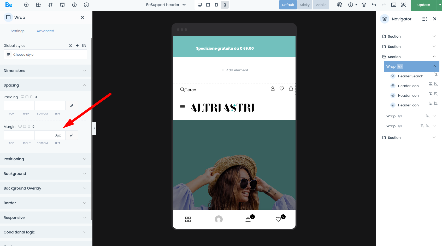Open the preview eye icon in top bar
This screenshot has height=246, width=442.
(x=404, y=5)
